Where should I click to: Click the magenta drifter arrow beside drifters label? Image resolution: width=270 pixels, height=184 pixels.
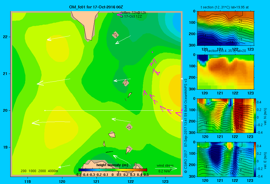119,15
